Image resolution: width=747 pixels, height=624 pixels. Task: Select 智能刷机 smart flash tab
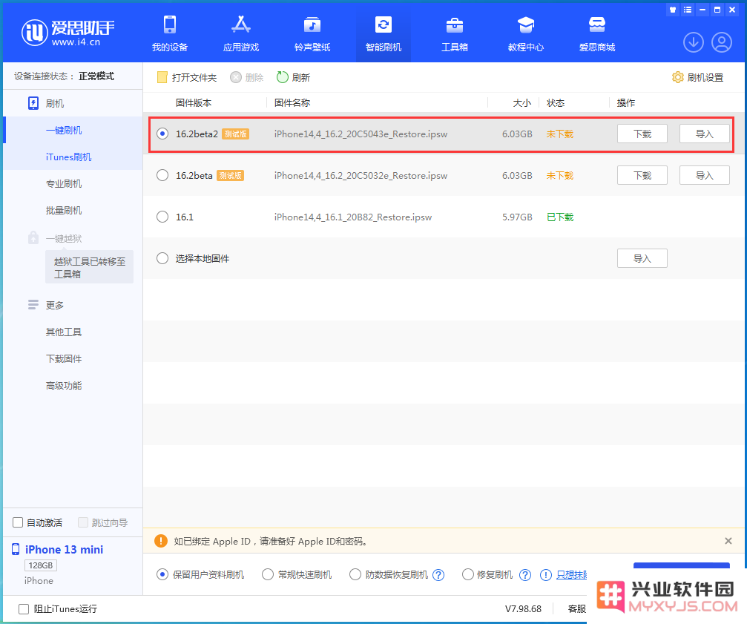coord(384,33)
